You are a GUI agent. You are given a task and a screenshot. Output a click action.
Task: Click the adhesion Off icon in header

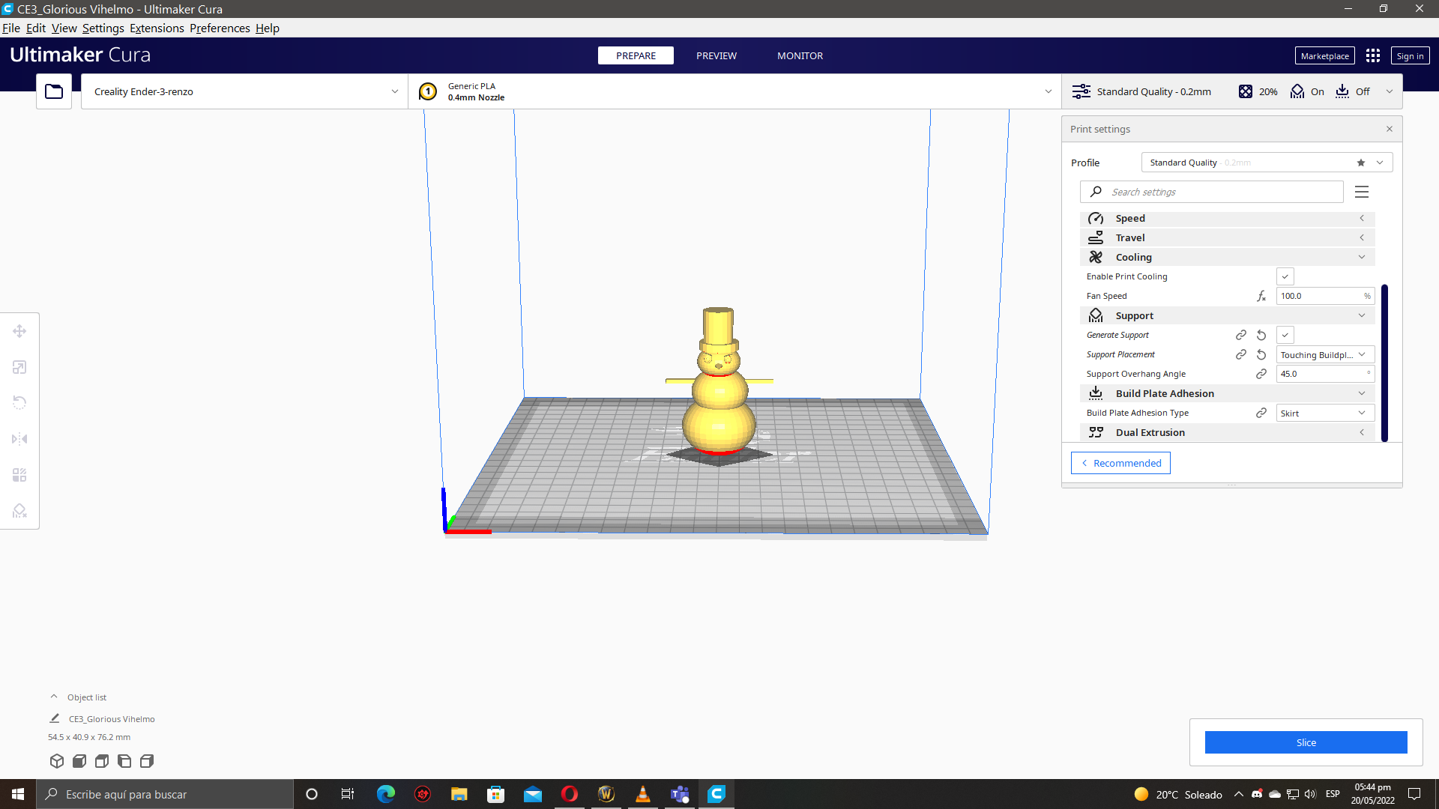coord(1342,91)
